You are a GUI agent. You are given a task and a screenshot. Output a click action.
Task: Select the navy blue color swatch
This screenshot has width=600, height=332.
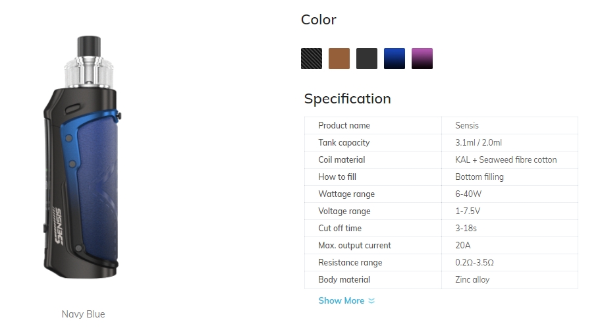[x=395, y=59]
